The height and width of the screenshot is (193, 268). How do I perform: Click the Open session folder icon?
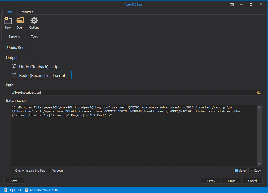pos(20,21)
